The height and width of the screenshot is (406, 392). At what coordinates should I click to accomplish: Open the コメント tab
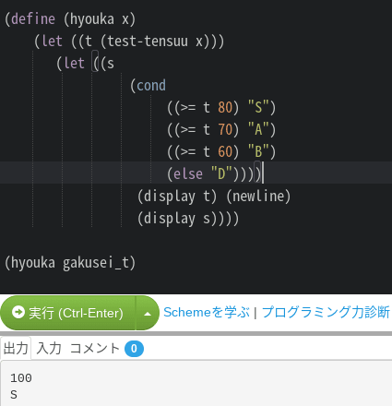pyautogui.click(x=95, y=349)
